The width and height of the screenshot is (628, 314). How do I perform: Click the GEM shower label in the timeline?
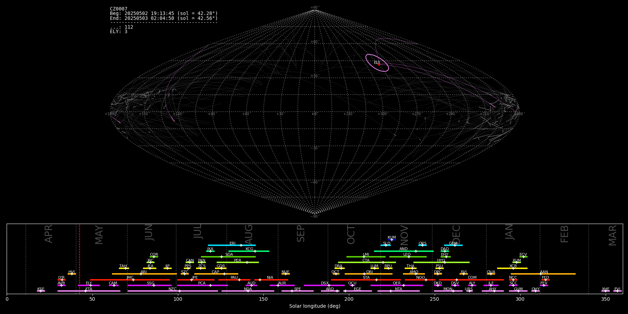(x=453, y=244)
